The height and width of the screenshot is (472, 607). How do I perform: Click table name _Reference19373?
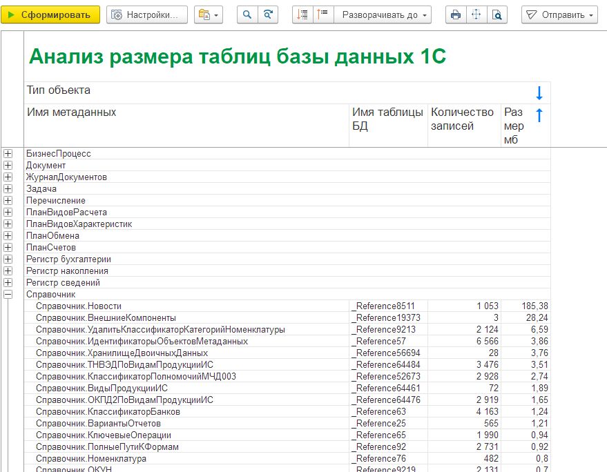[x=385, y=317]
